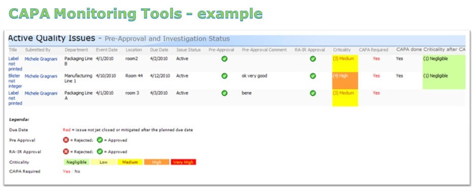Screen dimensions: 472x187
Task: Click the 'bene' comment cell
Action: 247,93
